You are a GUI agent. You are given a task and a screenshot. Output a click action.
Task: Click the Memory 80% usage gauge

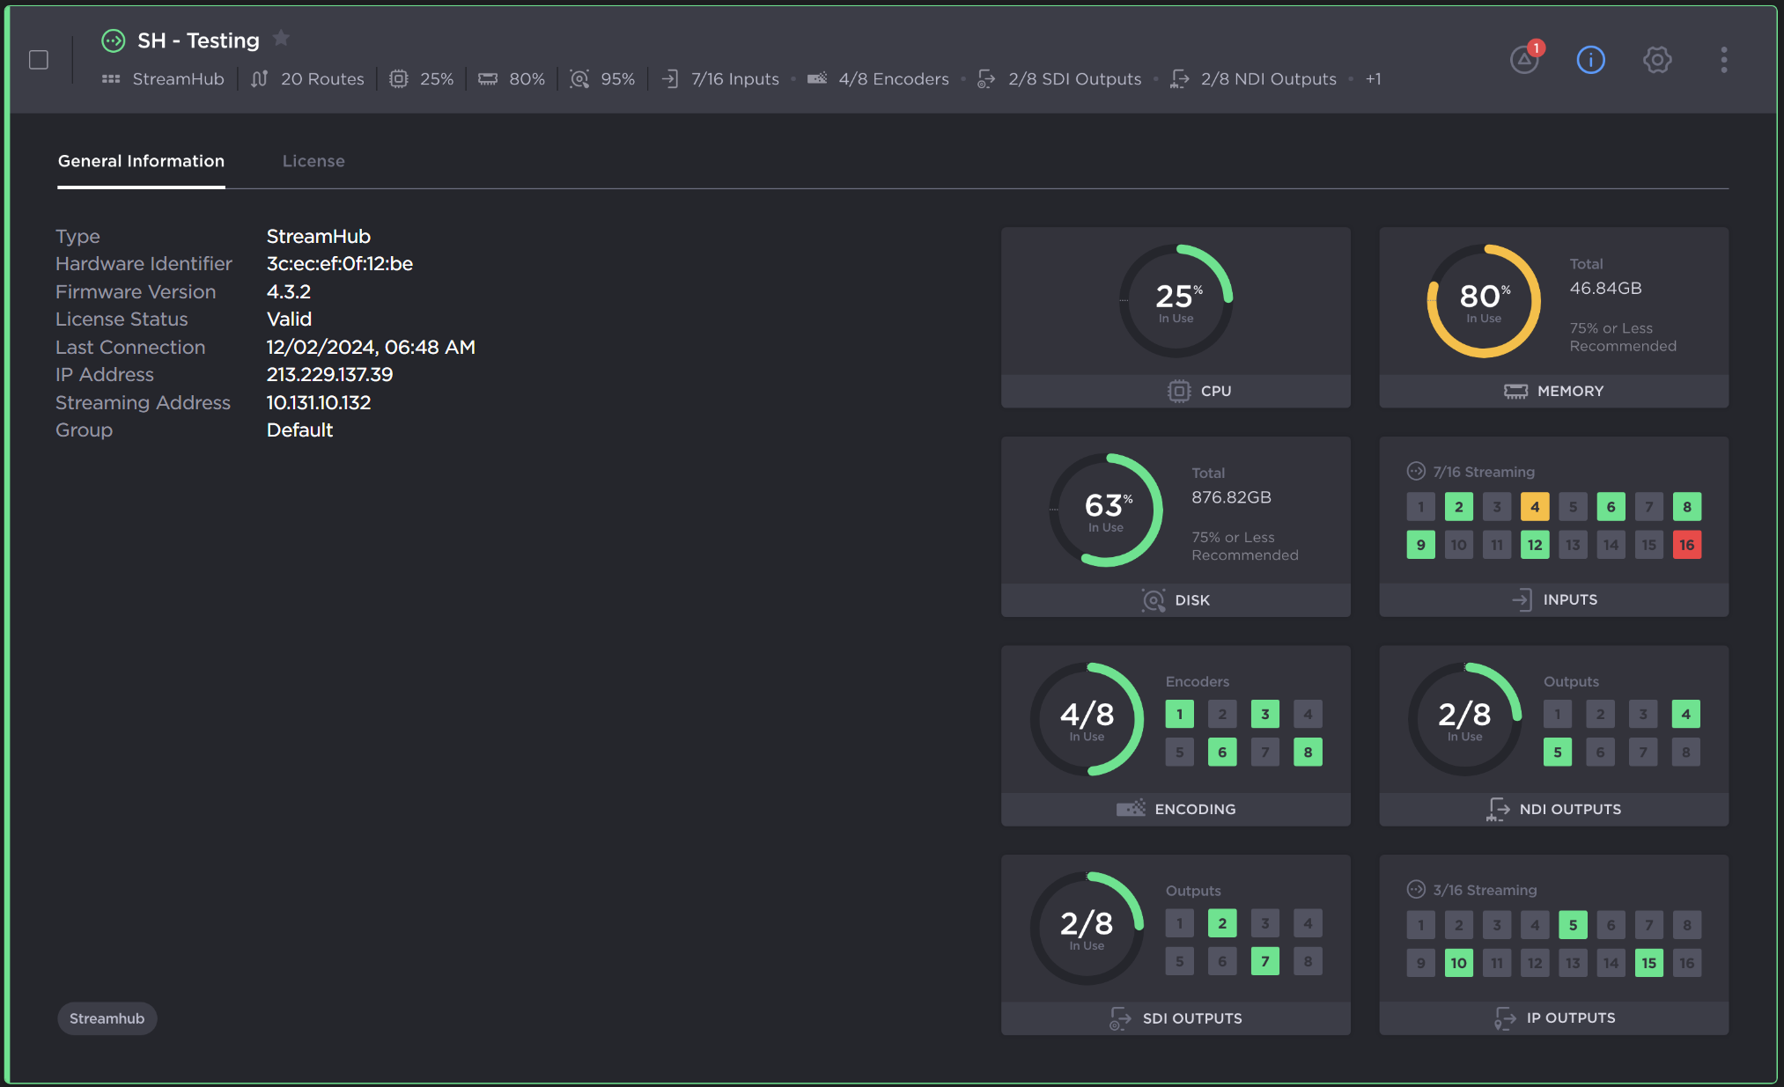point(1484,301)
